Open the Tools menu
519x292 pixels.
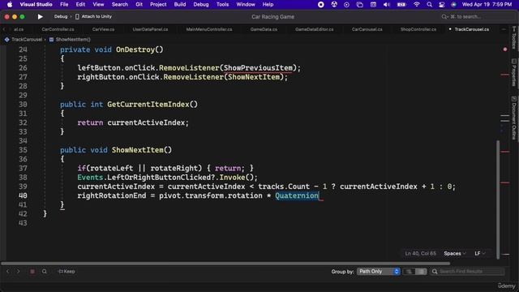[x=222, y=4]
